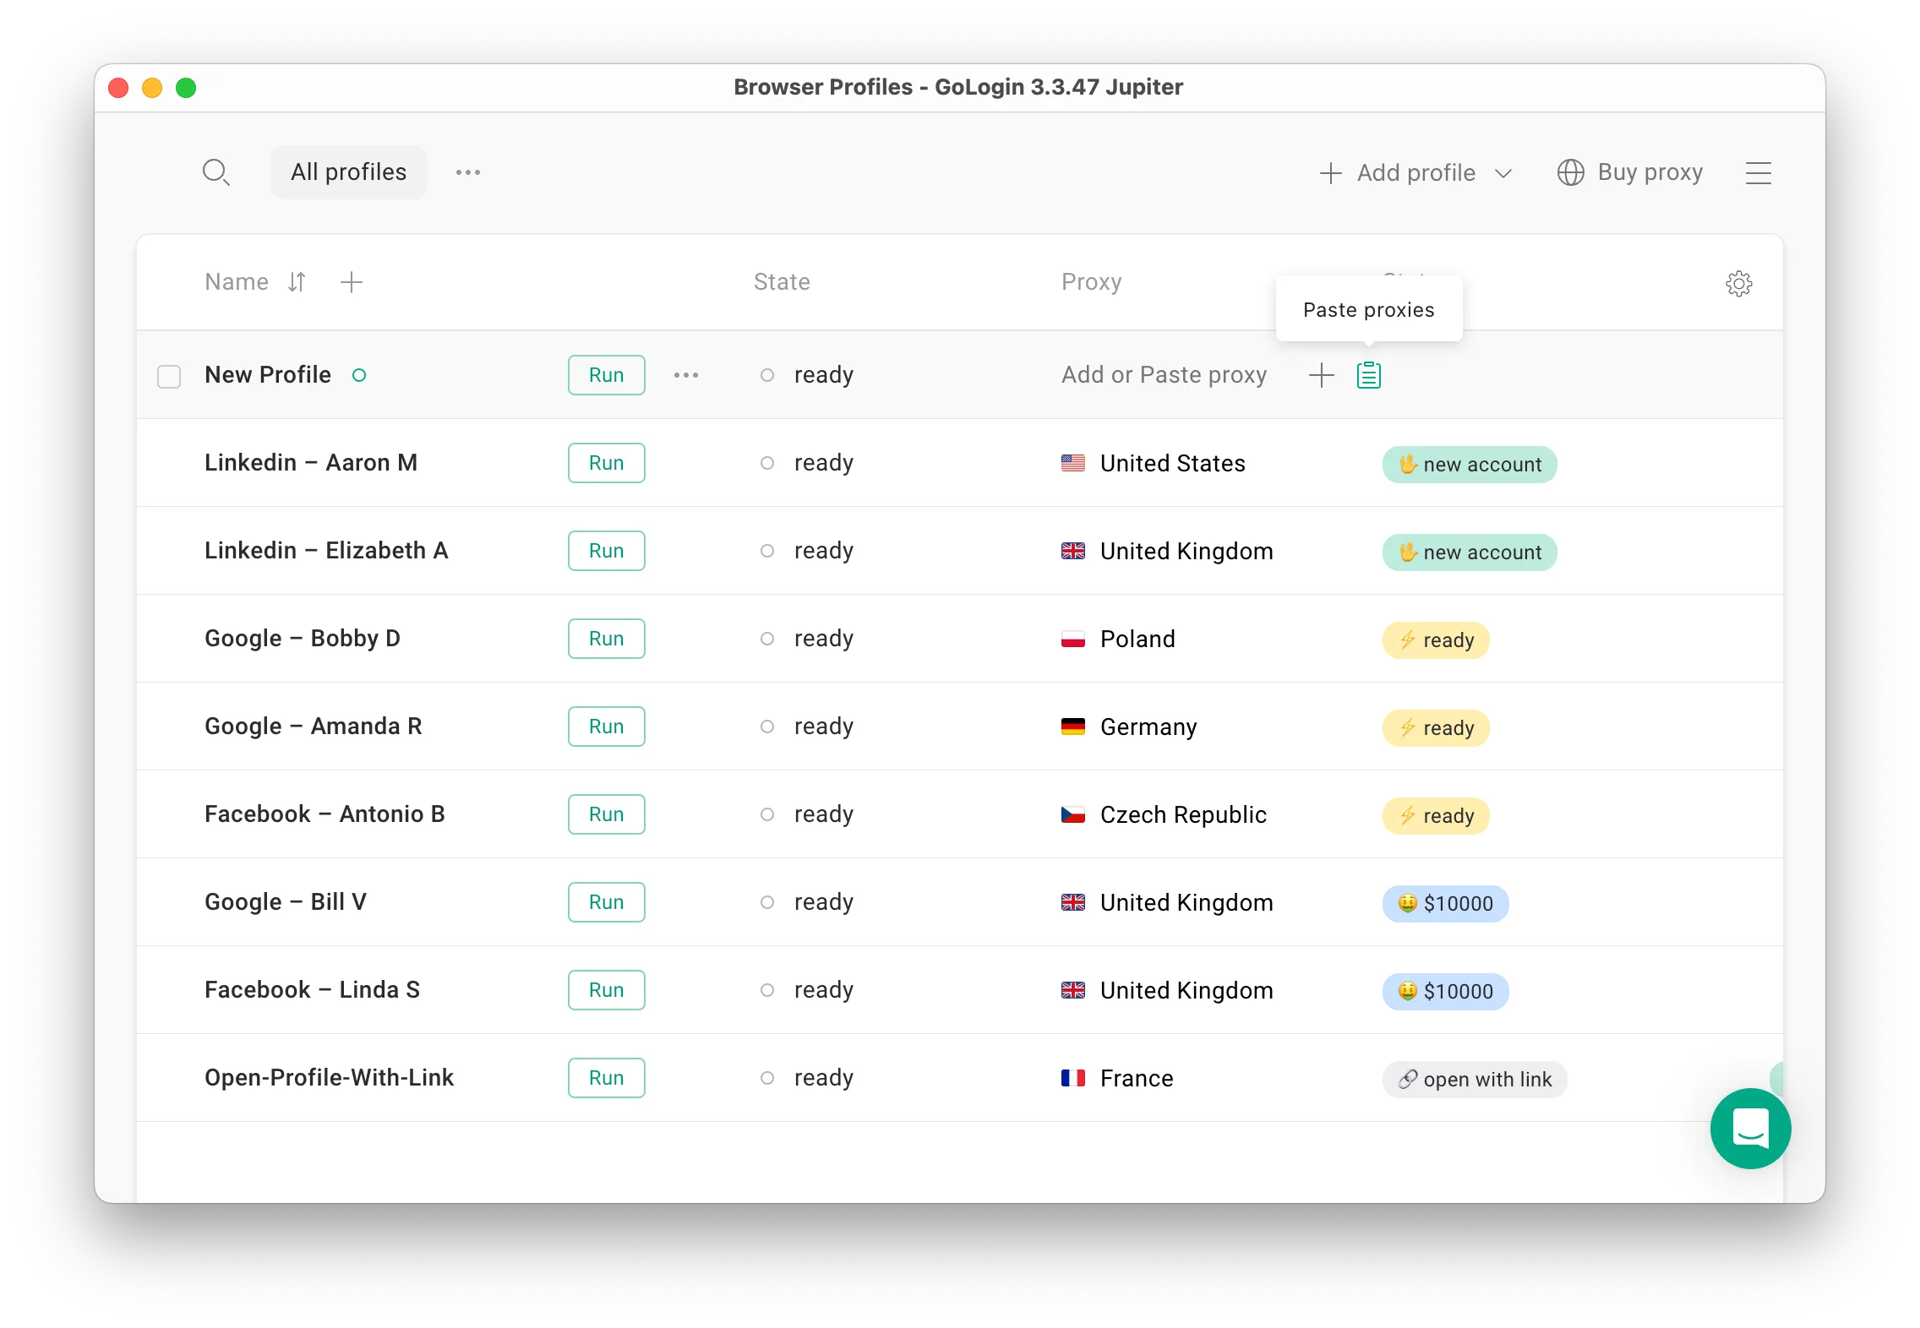1920x1328 pixels.
Task: Run the New Profile
Action: tap(607, 375)
